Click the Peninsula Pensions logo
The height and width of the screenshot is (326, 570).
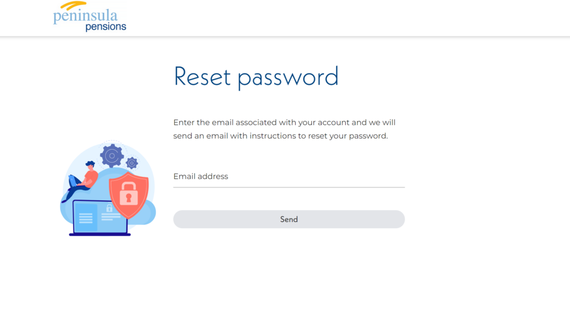[89, 17]
